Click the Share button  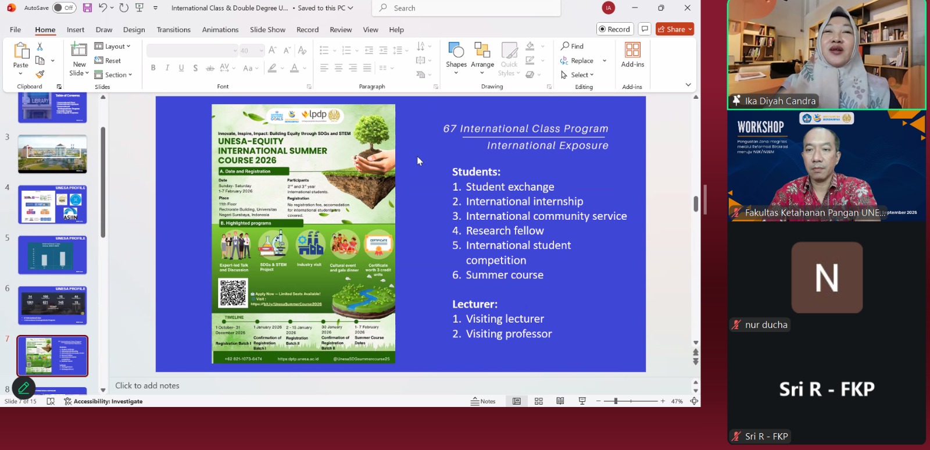pos(674,29)
